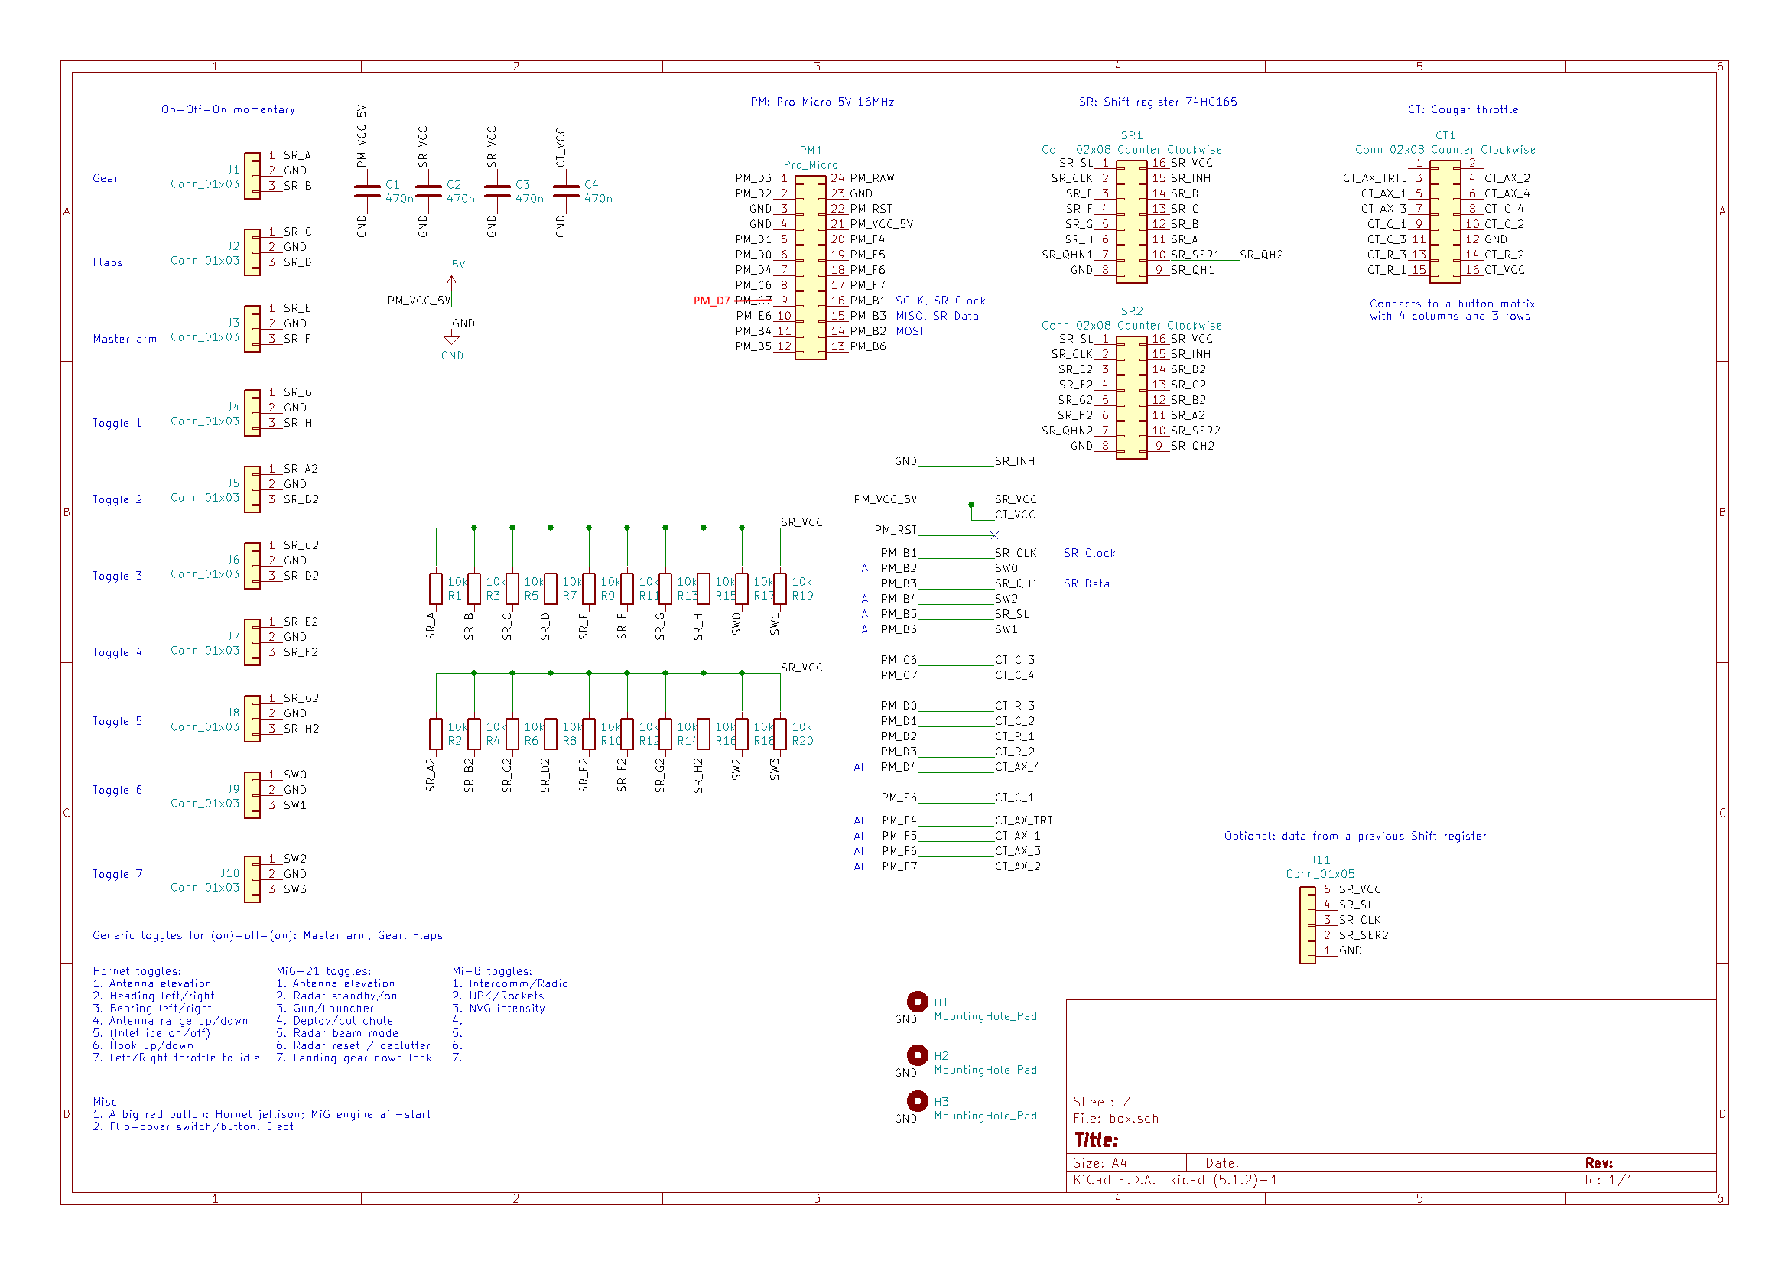Click the 'File: box.sch' title block entry
This screenshot has width=1788, height=1264.
[1116, 1119]
